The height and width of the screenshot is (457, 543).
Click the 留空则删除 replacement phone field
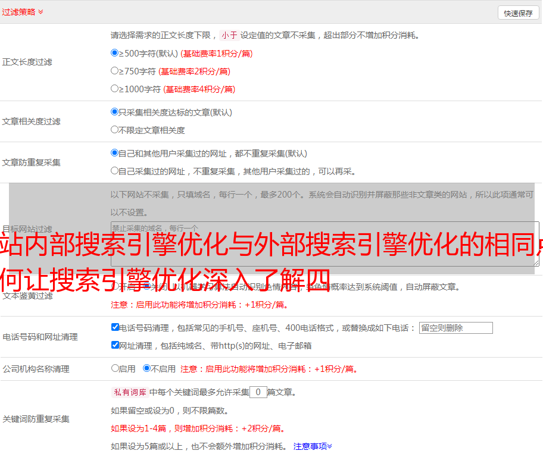coord(455,328)
